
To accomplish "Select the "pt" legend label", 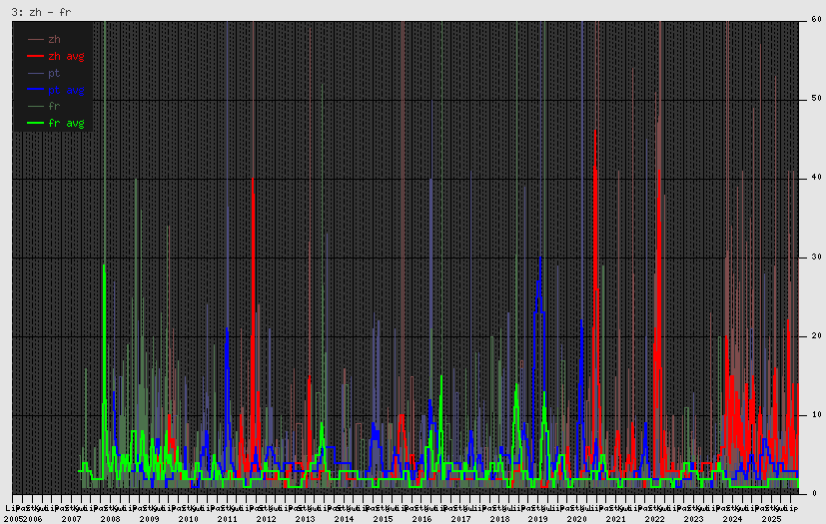I will pyautogui.click(x=54, y=74).
